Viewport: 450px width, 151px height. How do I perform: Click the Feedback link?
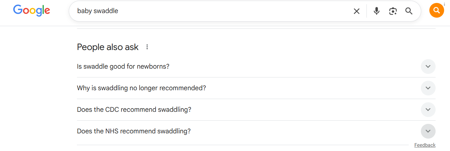pos(425,145)
